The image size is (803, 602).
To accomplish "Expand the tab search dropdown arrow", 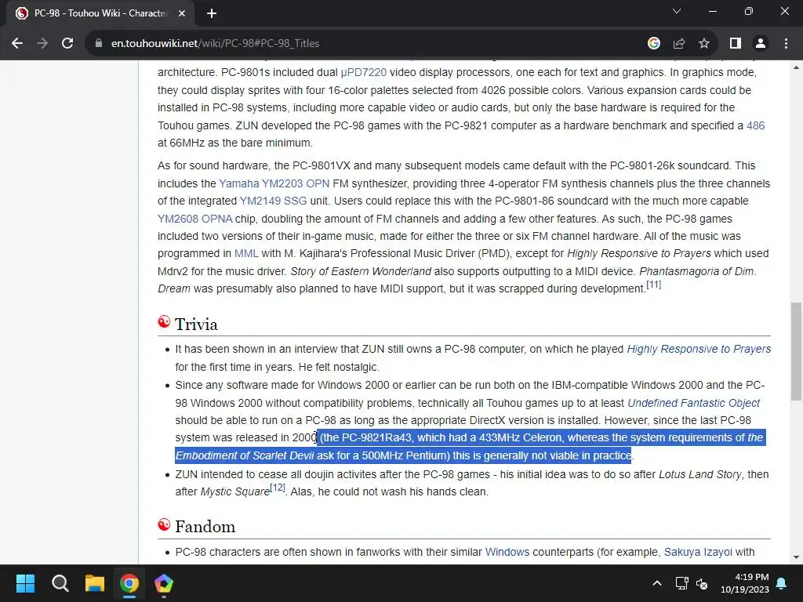I will tap(677, 11).
